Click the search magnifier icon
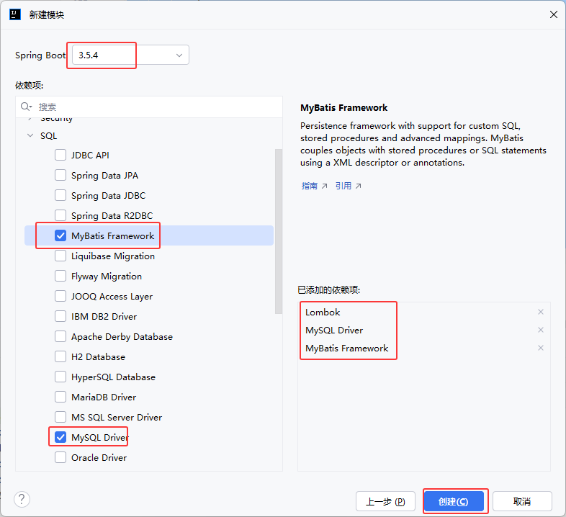The width and height of the screenshot is (566, 517). [x=27, y=106]
